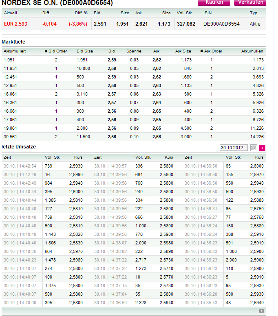This screenshot has width=278, height=316.
Task: Click the # Bid Order column header
Action: [56, 51]
